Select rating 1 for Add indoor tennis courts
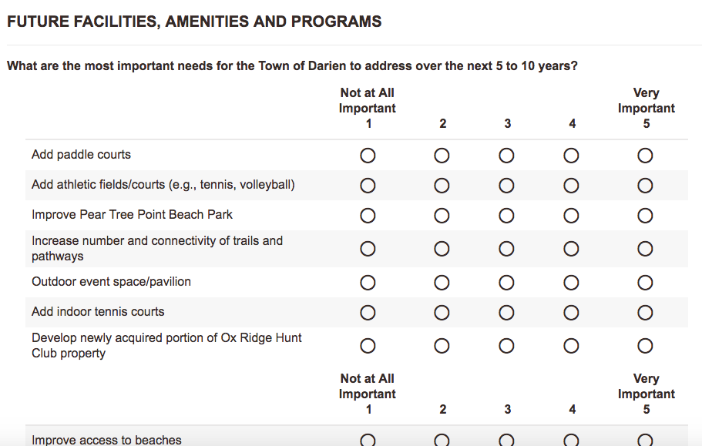This screenshot has height=446, width=702. pos(368,312)
